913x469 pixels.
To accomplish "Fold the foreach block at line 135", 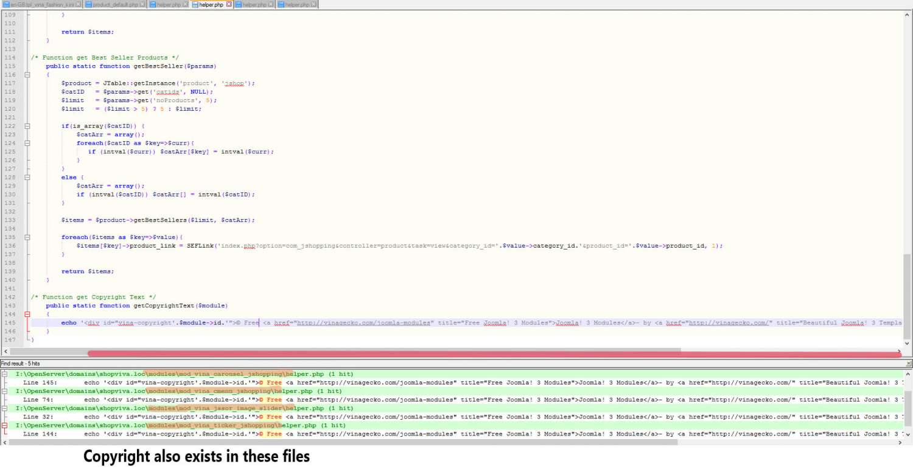I will point(27,237).
